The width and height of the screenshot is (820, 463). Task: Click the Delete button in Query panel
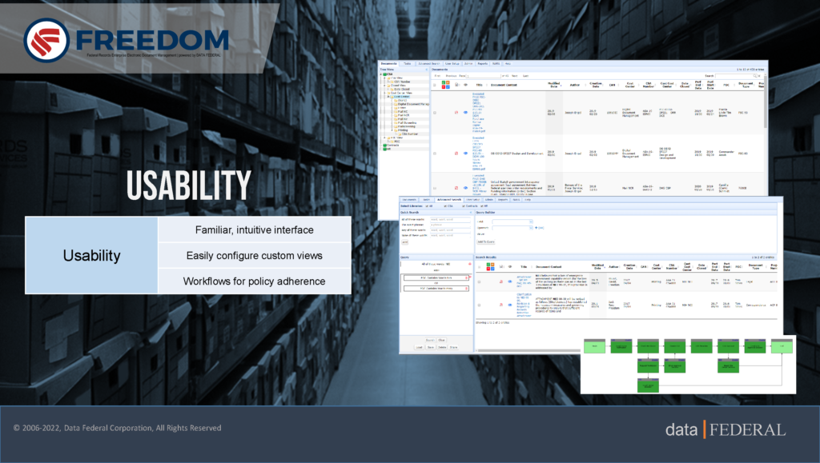coord(442,347)
